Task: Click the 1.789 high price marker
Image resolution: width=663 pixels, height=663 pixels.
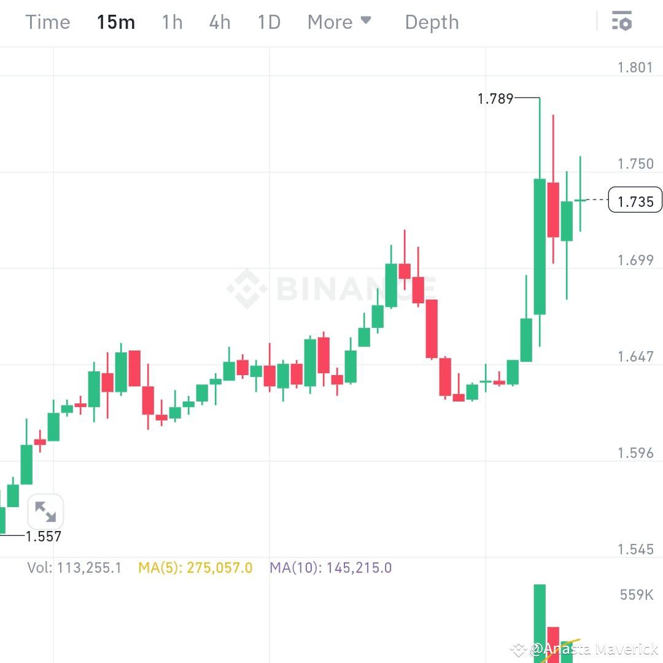Action: [x=495, y=98]
